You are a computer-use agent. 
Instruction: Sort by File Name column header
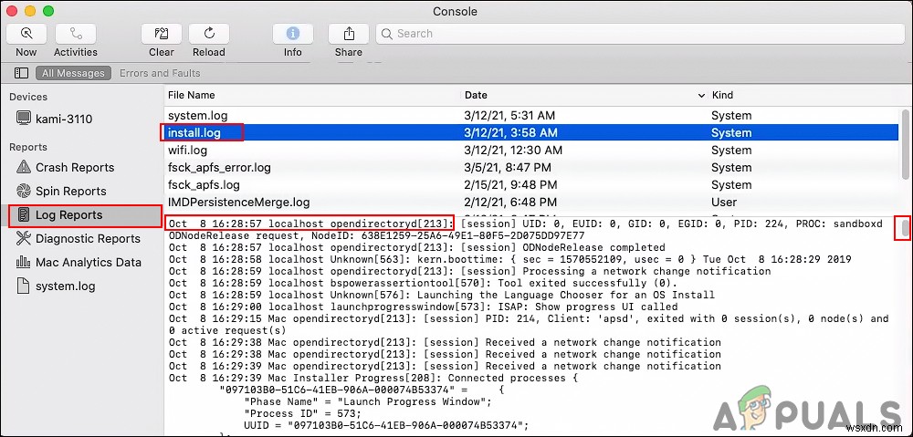point(192,95)
